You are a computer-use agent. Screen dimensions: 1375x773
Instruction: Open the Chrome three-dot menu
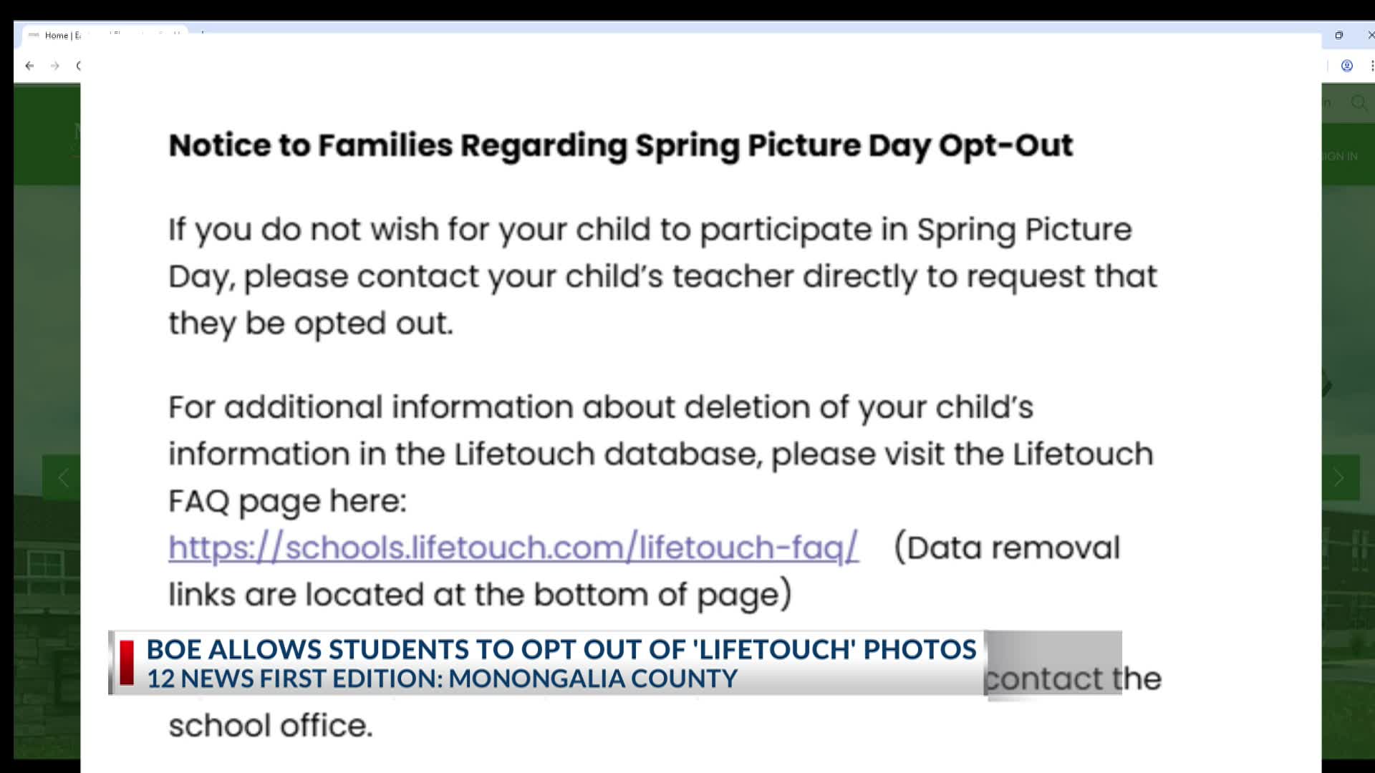click(1371, 66)
